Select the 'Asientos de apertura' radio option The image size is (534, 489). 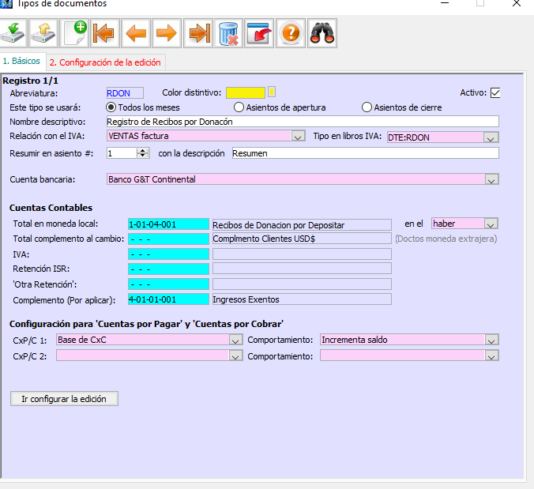[239, 107]
